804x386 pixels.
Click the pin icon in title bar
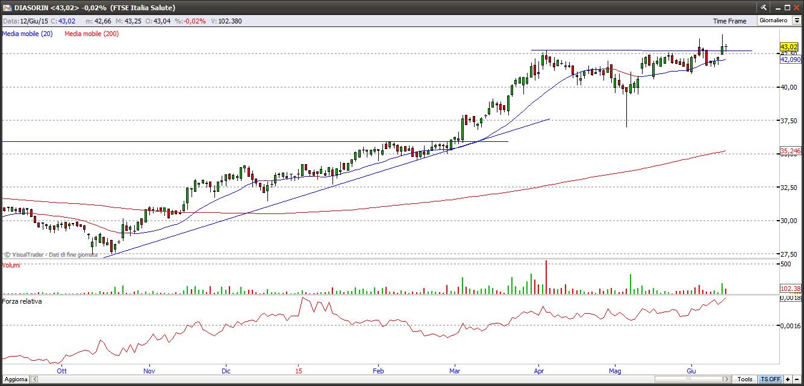[x=764, y=8]
